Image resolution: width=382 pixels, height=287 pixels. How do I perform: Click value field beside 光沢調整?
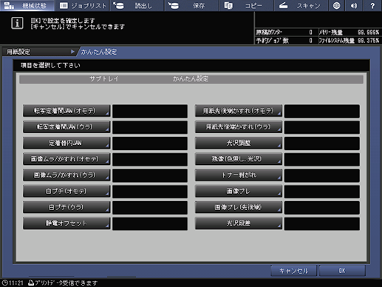click(322, 143)
